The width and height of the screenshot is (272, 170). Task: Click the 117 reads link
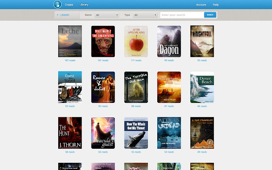click(136, 60)
